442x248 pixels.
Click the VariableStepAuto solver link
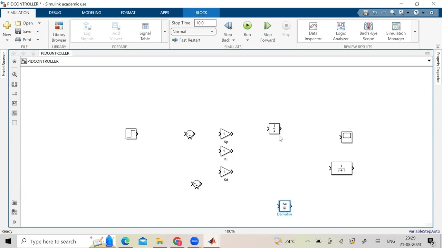424,231
